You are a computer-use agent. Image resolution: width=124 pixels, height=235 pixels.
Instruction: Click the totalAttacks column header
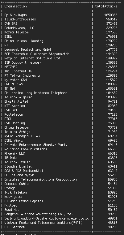(x=106, y=6)
